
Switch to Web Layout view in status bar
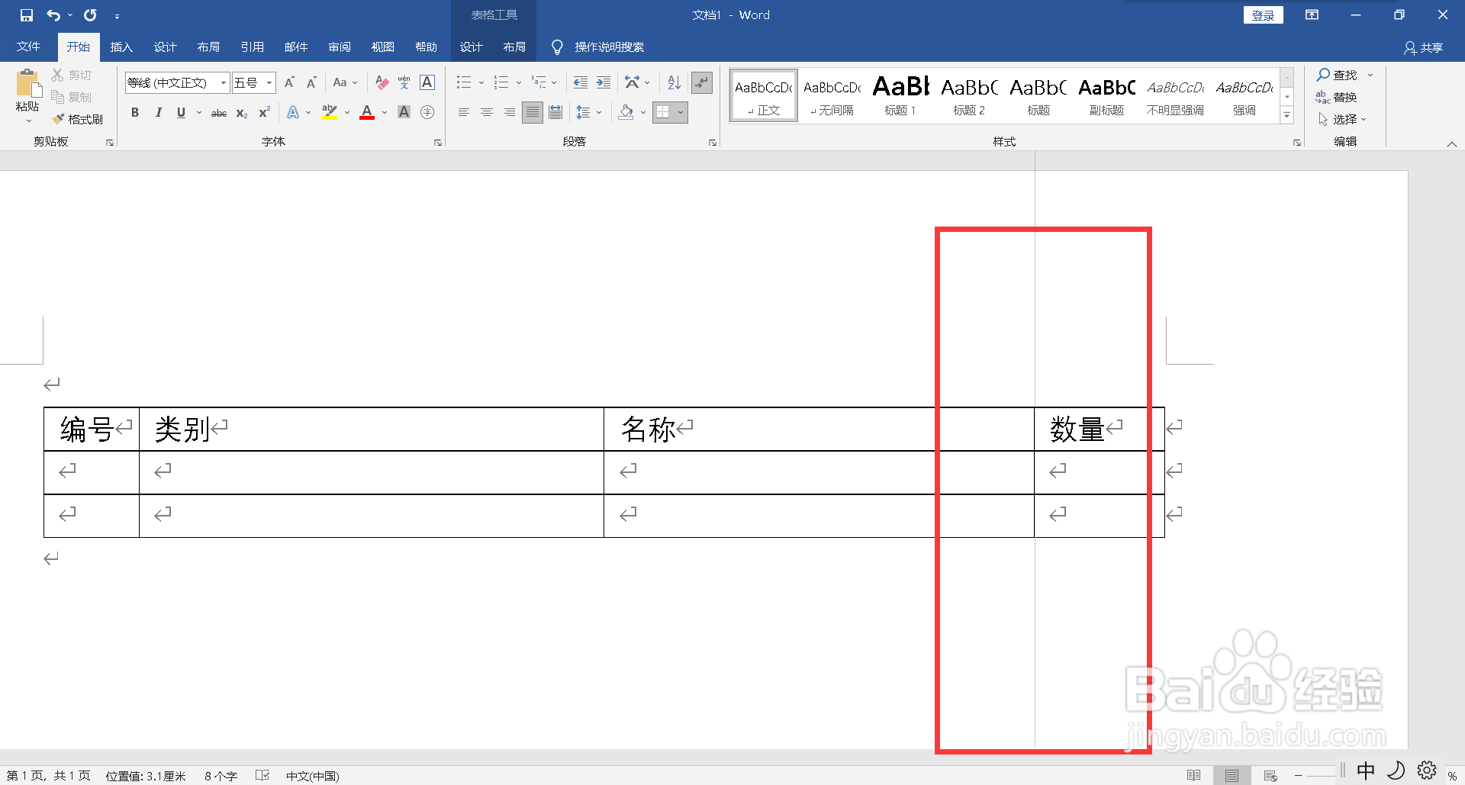(x=1270, y=776)
